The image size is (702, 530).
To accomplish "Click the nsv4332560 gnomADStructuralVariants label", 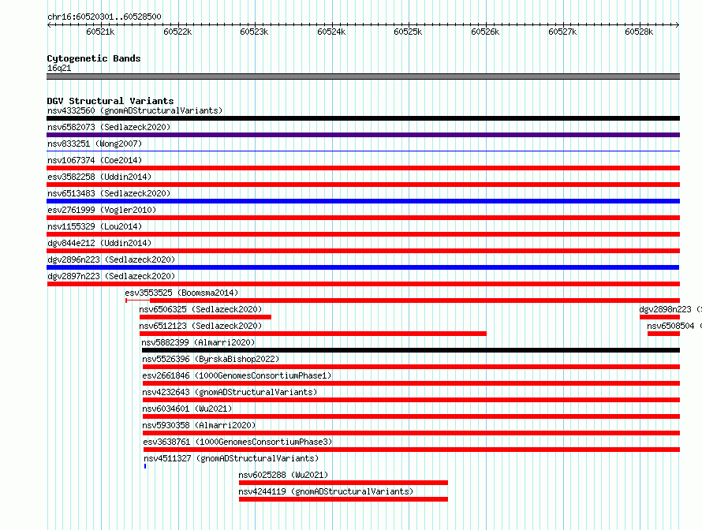I will pos(135,110).
